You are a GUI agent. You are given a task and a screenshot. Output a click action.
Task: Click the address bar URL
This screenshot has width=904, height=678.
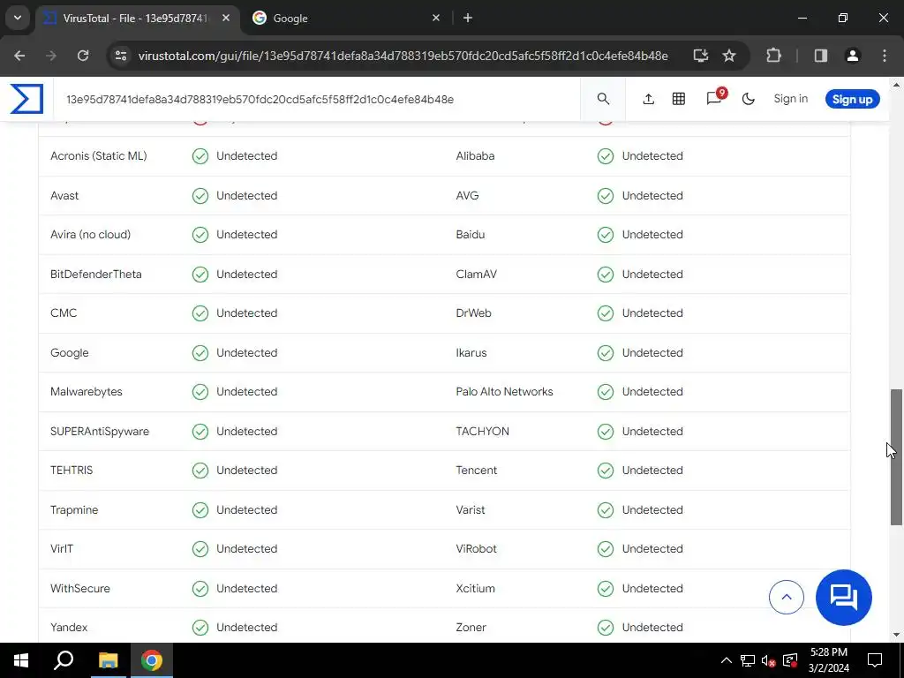click(x=403, y=56)
